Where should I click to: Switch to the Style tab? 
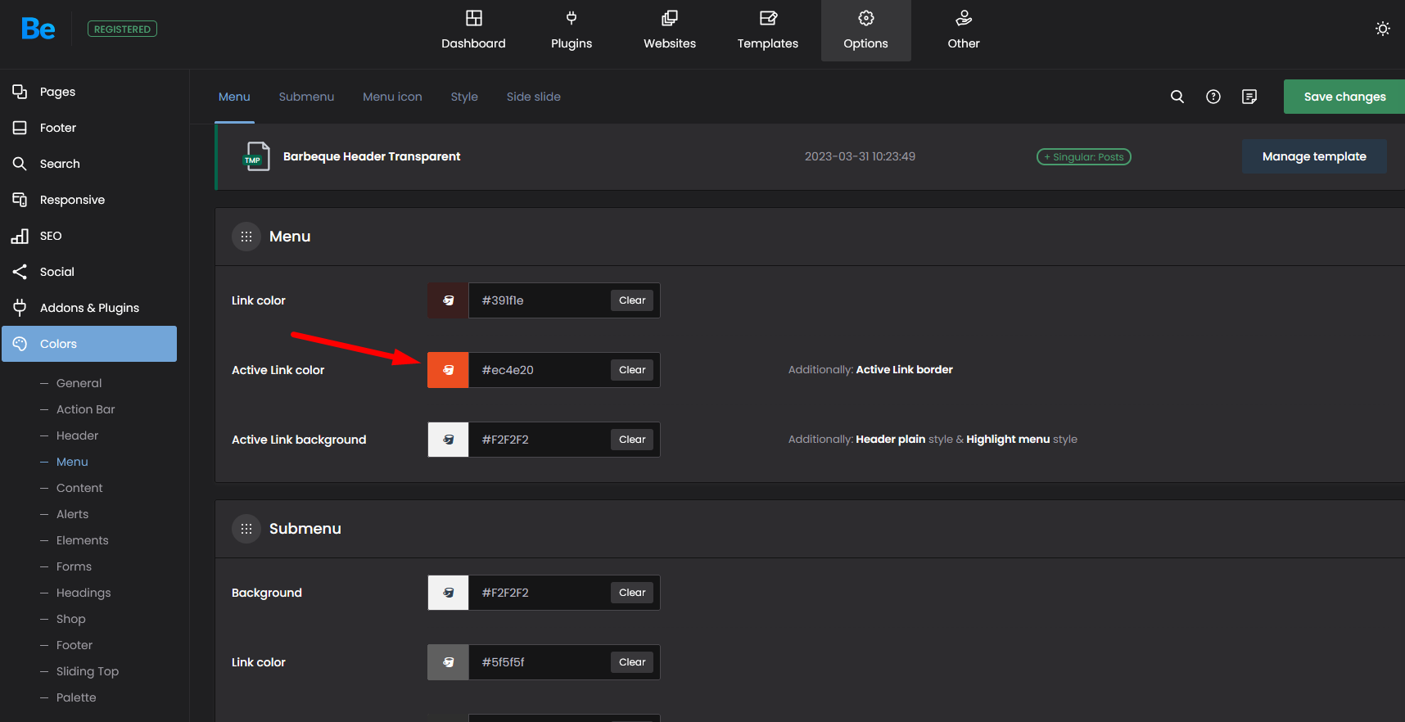[464, 97]
